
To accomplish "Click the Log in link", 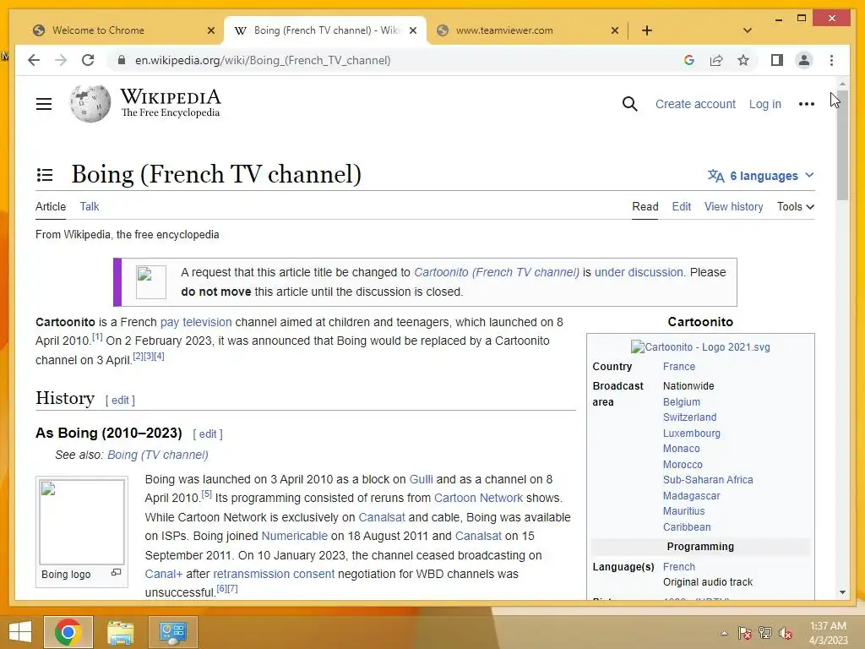I will [764, 104].
